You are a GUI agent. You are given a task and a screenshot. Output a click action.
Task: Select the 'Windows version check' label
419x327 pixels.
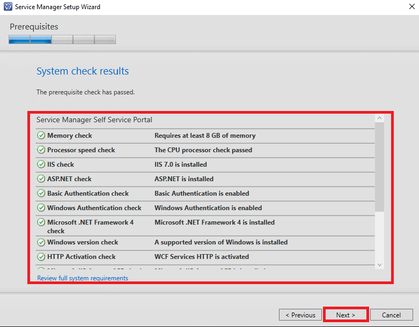83,242
